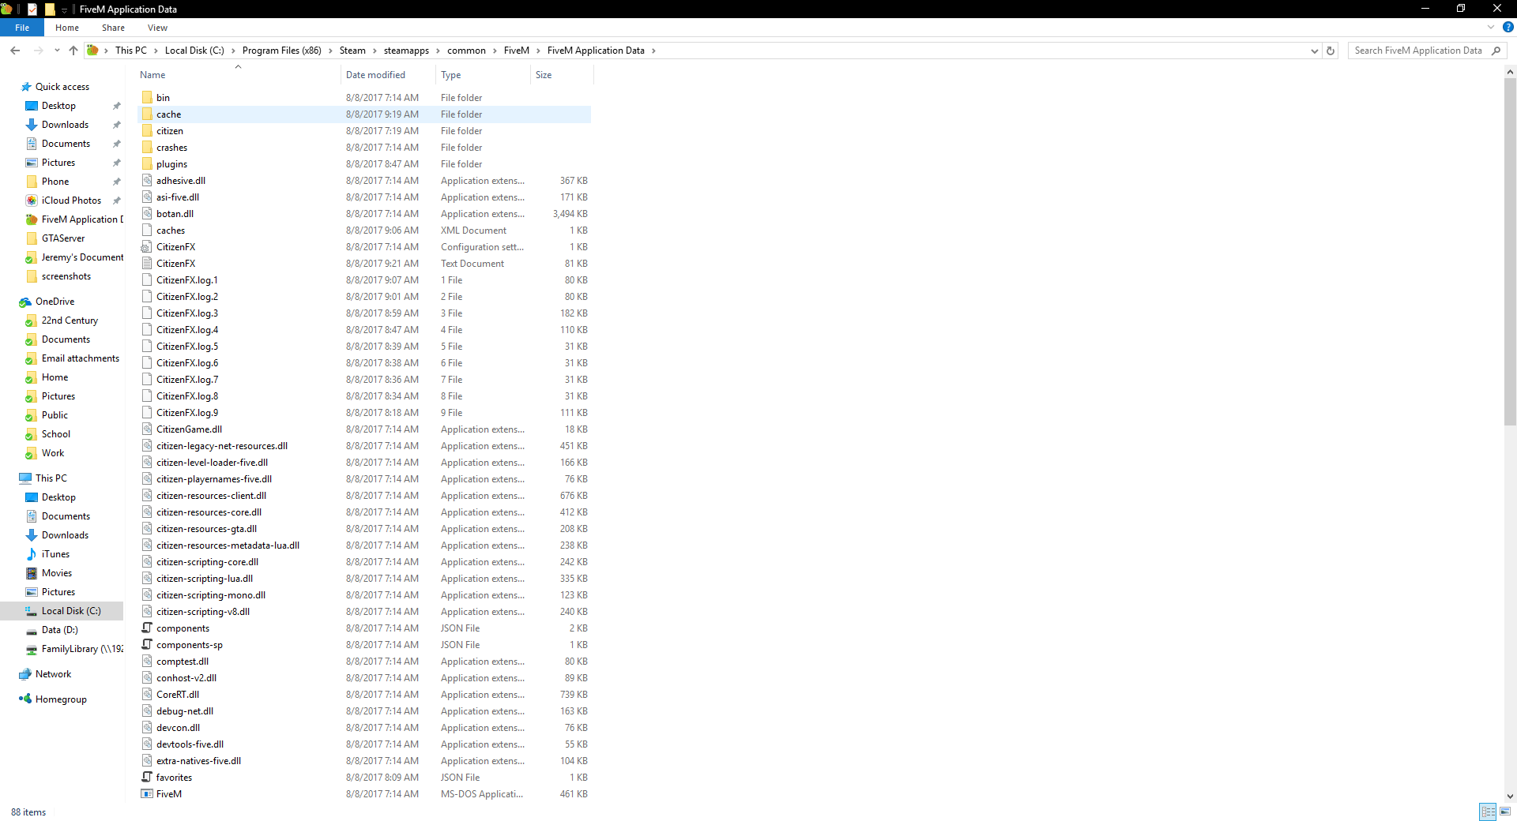Image resolution: width=1517 pixels, height=821 pixels.
Task: Open 22nd Century OneDrive folder
Action: [x=70, y=321]
